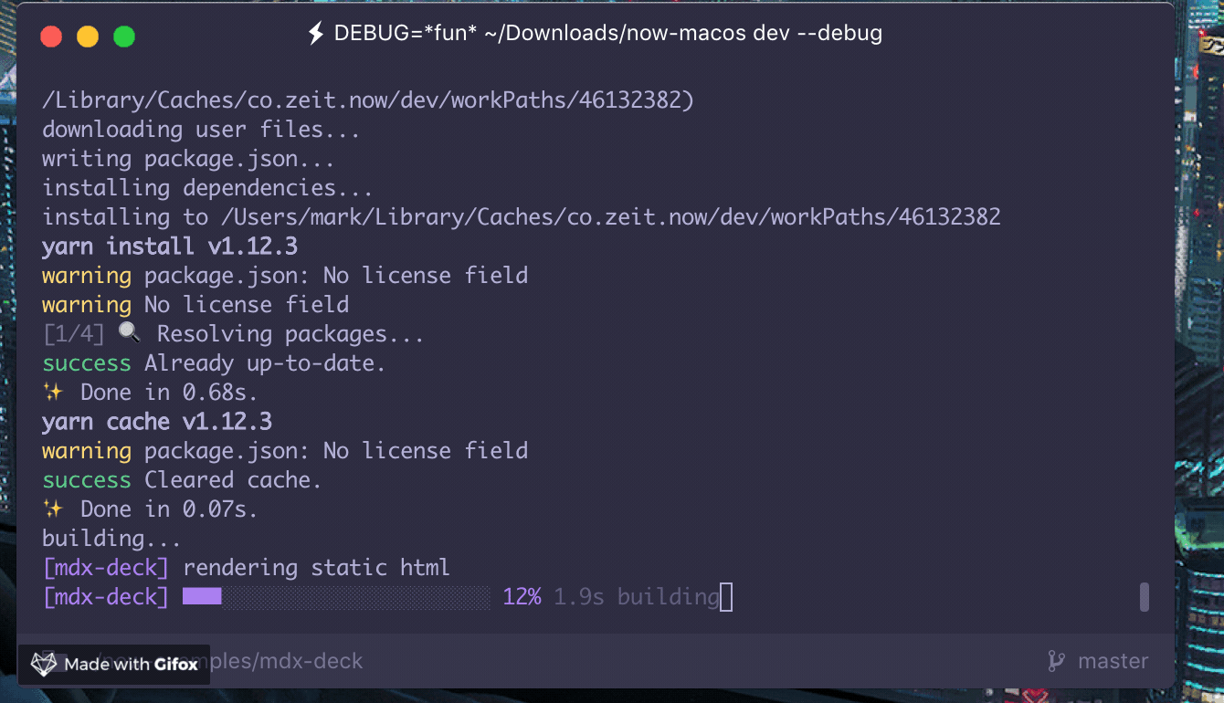The width and height of the screenshot is (1224, 703).
Task: Select the master branch label in footer
Action: point(1113,661)
